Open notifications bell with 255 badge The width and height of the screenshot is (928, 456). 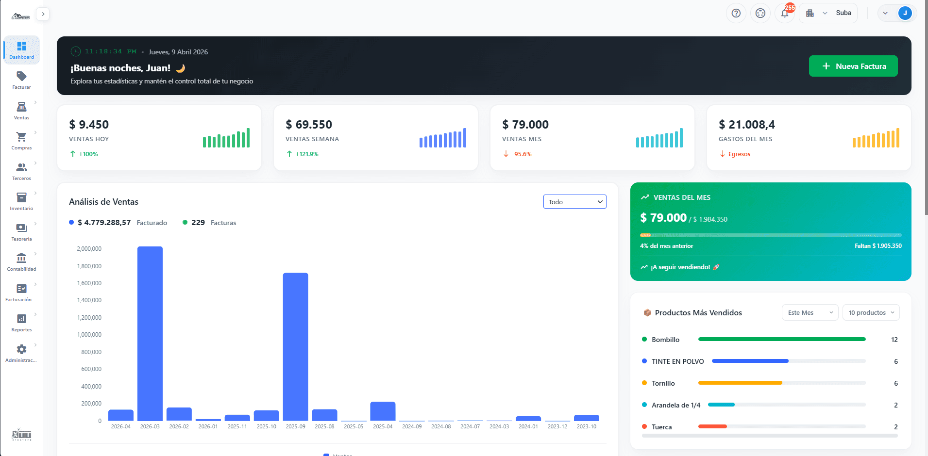785,13
